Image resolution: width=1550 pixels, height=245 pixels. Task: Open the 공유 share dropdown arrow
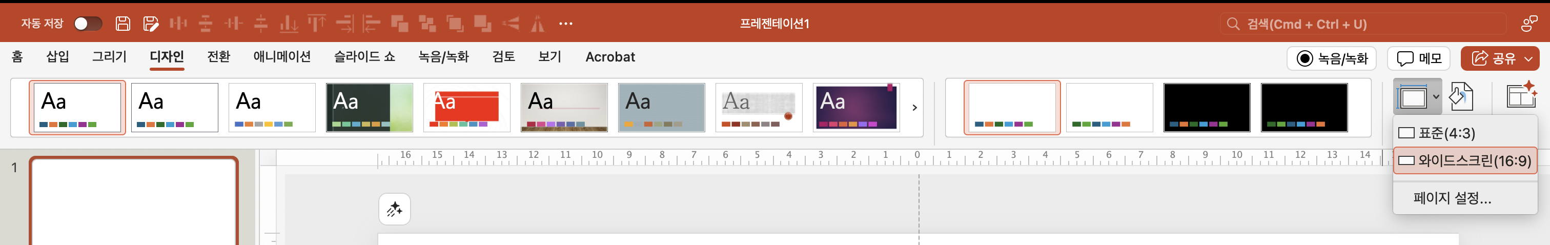click(x=1528, y=58)
